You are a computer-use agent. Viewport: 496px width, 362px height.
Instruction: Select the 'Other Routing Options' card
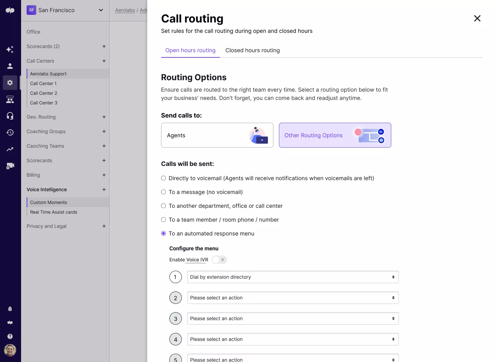tap(334, 135)
